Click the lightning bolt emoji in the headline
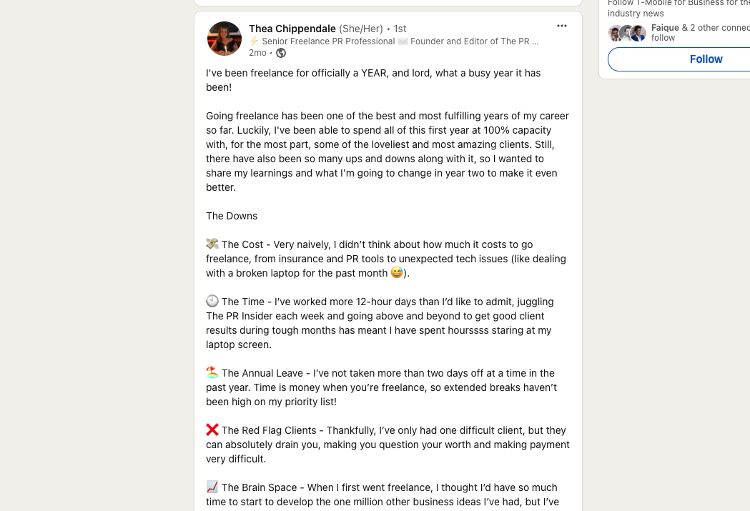This screenshot has height=511, width=750. point(254,41)
